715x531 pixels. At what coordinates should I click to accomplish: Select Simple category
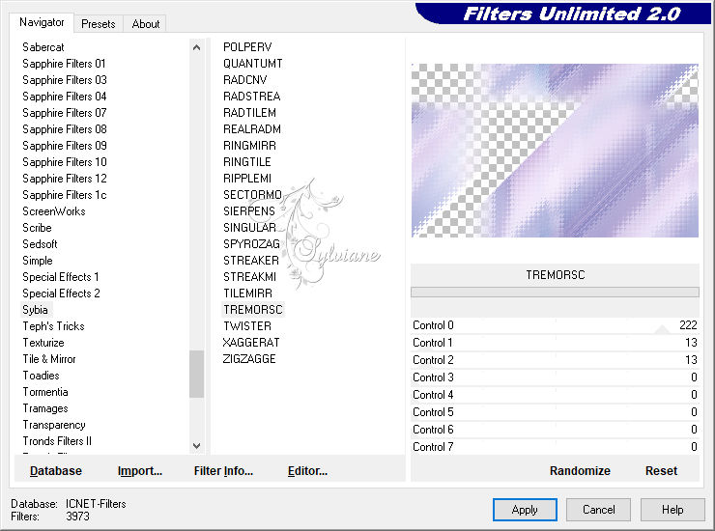[x=38, y=261]
